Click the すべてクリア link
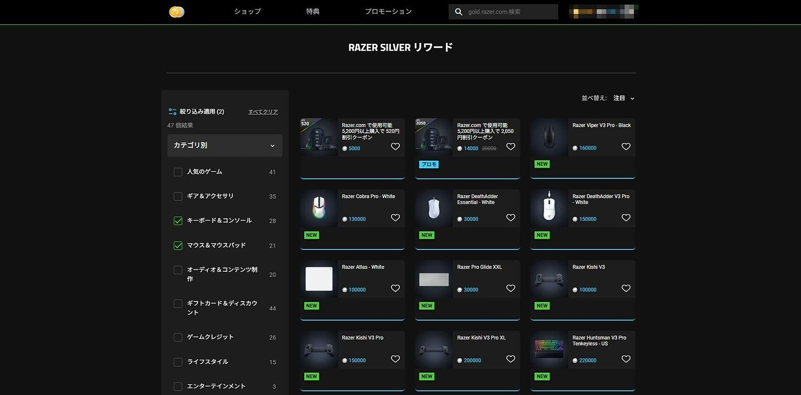Image resolution: width=801 pixels, height=395 pixels. click(263, 112)
